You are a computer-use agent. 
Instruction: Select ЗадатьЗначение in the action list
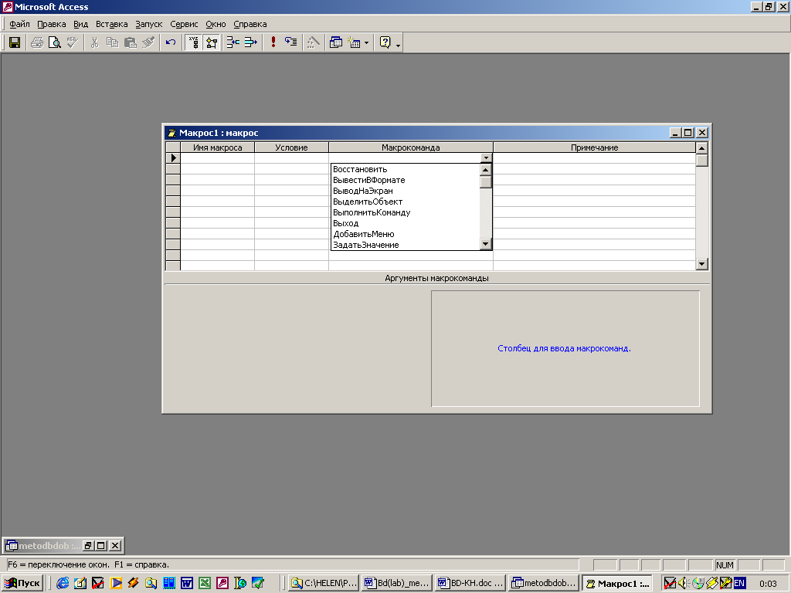pyautogui.click(x=405, y=245)
